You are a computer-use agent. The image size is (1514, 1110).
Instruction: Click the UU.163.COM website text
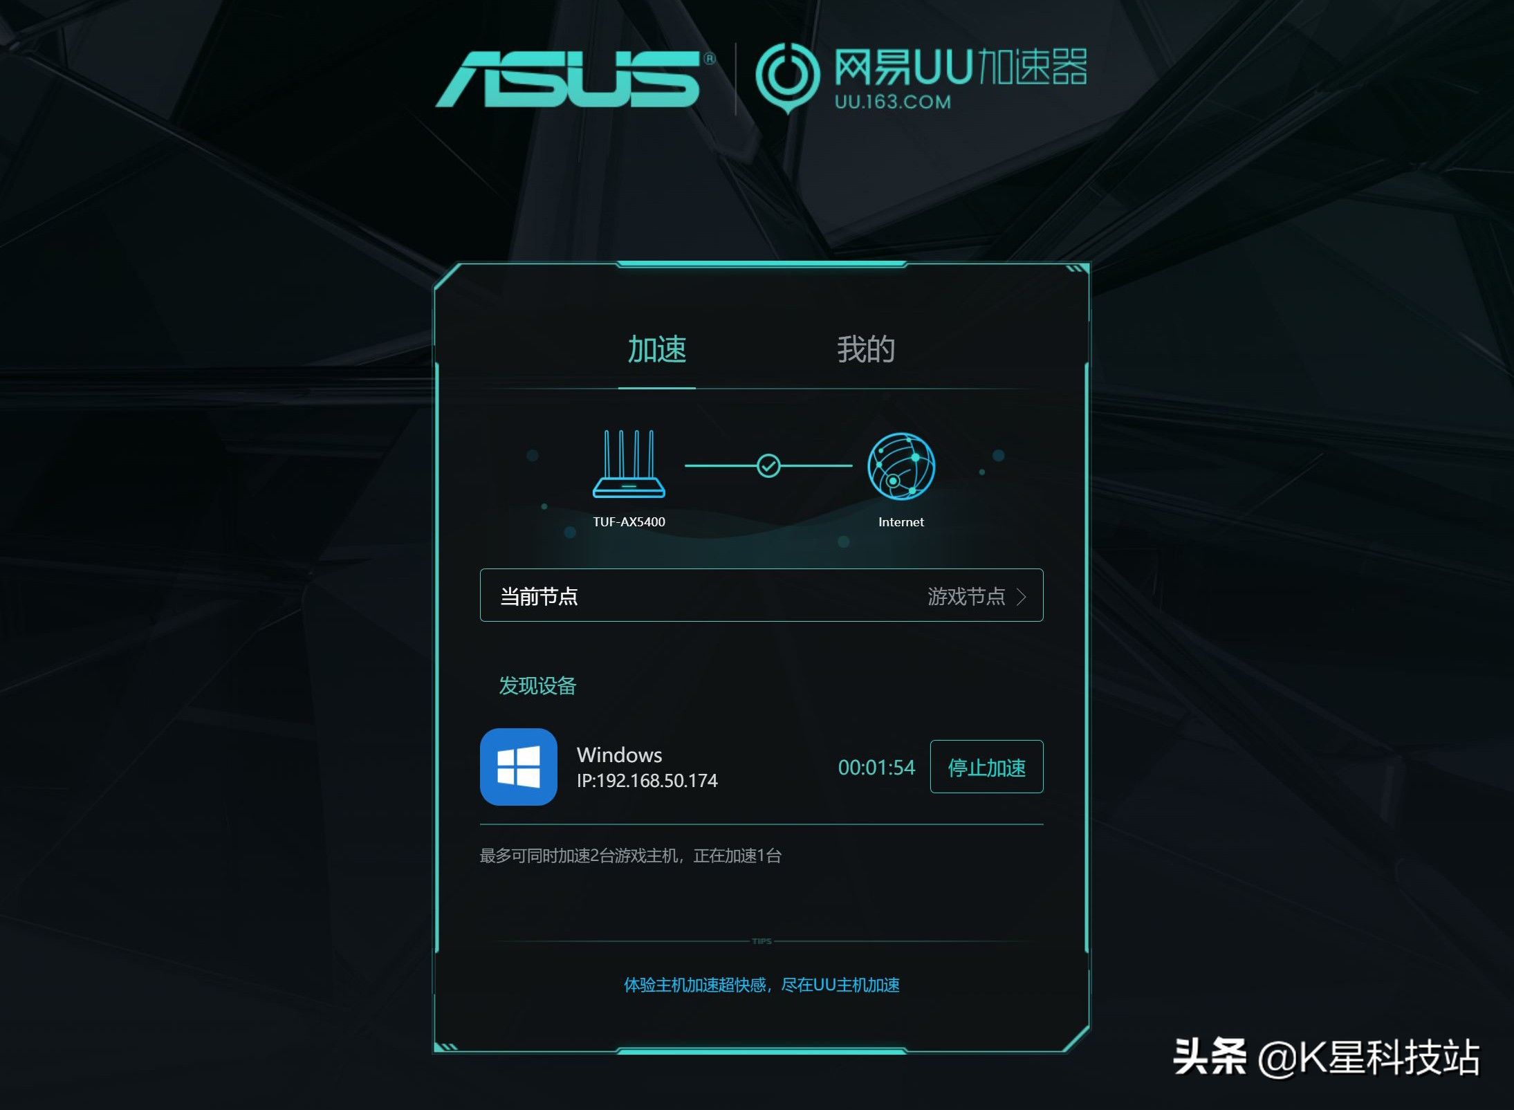click(x=892, y=102)
